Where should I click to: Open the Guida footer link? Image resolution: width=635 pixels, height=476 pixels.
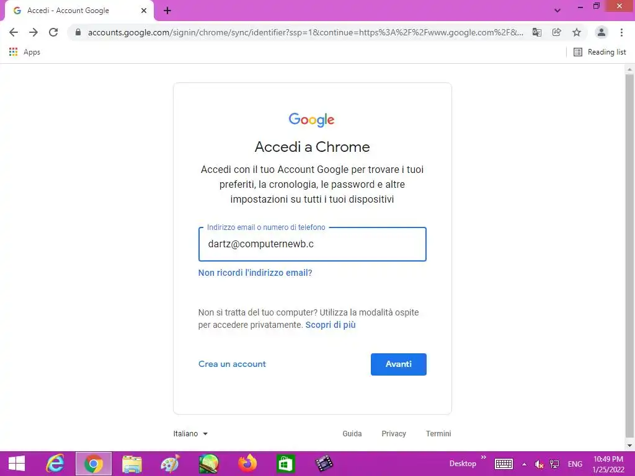click(352, 433)
